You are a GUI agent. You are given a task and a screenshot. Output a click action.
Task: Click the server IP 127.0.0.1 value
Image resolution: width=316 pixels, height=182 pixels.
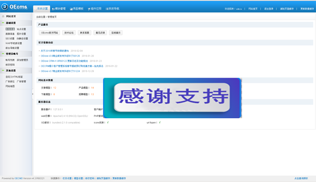pyautogui.click(x=58, y=109)
